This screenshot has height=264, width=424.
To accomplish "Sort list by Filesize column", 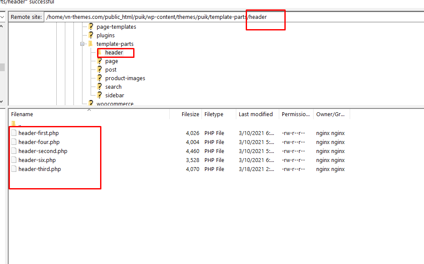I will tap(190, 114).
